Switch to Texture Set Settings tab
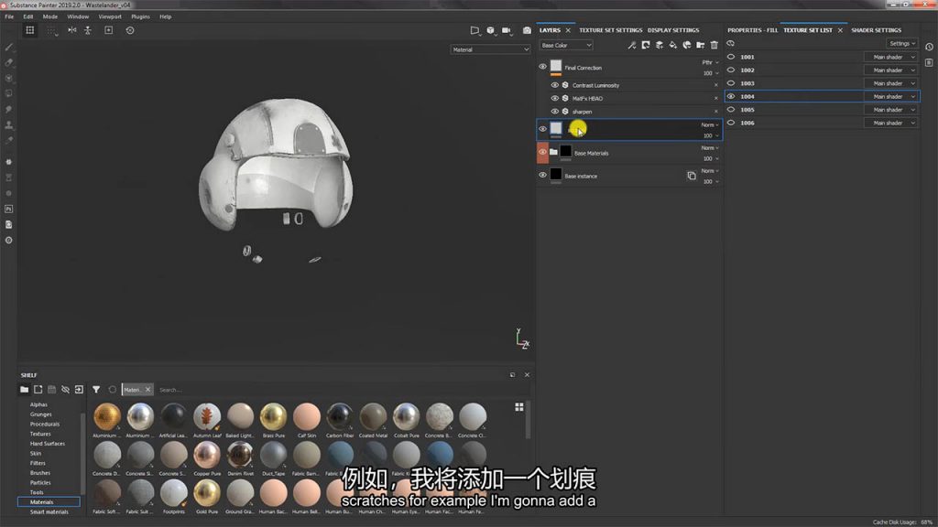This screenshot has height=527, width=938. pos(610,30)
